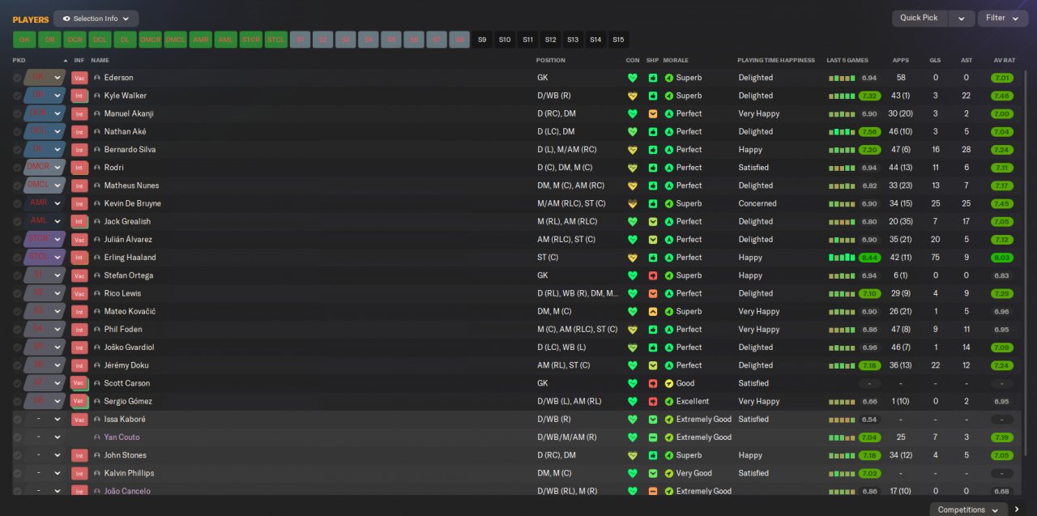The width and height of the screenshot is (1037, 516).
Task: Click the Quick Pick button
Action: click(x=920, y=18)
